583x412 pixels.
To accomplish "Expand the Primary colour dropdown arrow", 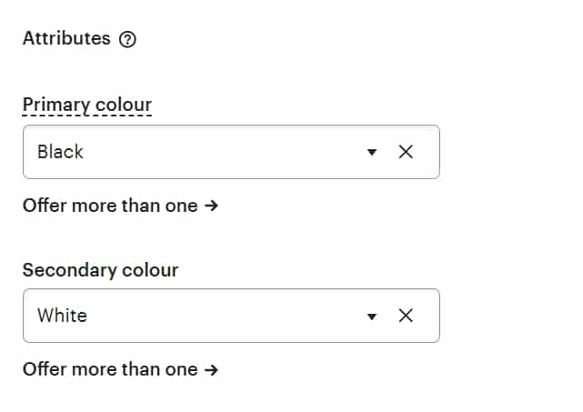I will (372, 152).
